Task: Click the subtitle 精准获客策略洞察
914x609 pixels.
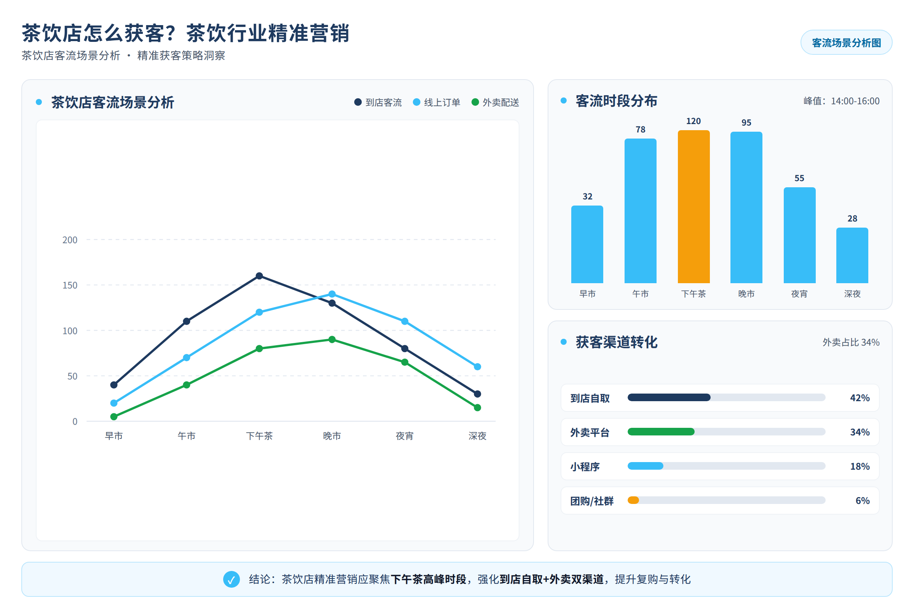Action: pos(181,56)
